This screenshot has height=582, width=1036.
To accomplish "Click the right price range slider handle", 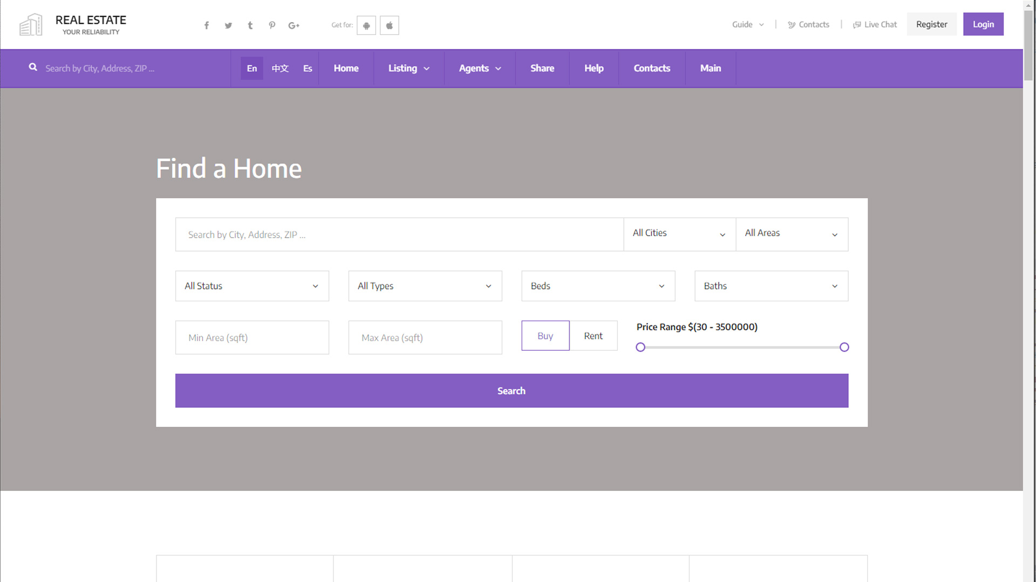I will click(844, 348).
